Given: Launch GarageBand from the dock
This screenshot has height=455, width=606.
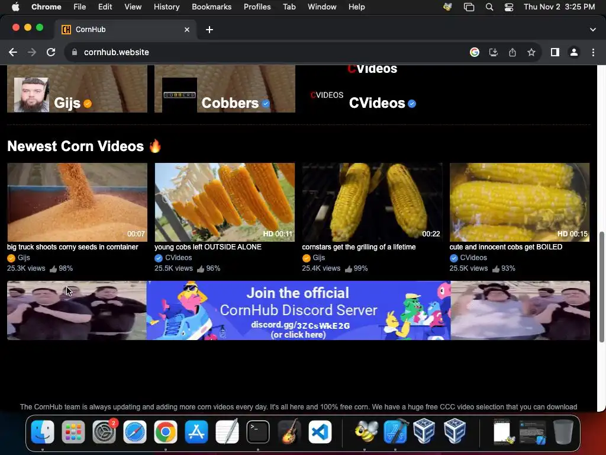Looking at the screenshot, I should click(x=289, y=432).
